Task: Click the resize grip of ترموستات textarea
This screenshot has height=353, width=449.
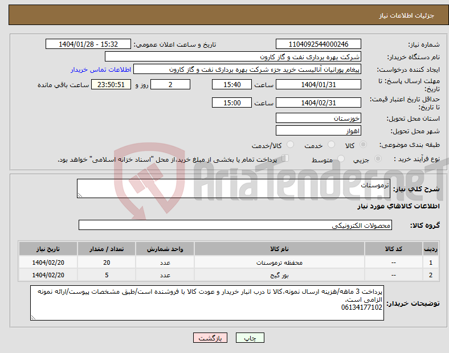Action: (x=80, y=195)
